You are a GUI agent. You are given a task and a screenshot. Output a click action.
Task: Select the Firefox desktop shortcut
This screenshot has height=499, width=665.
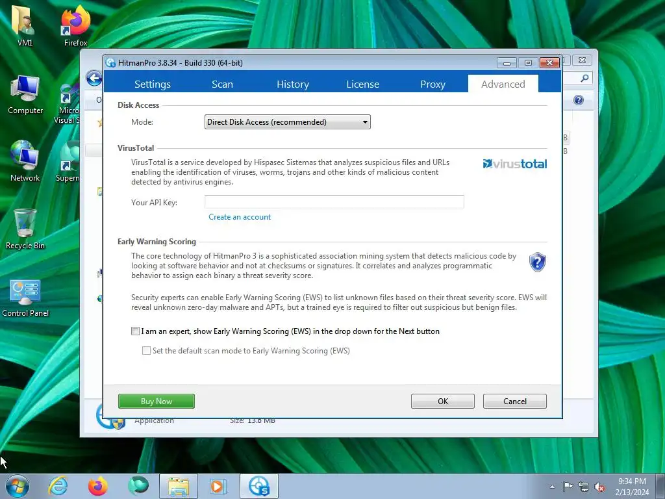click(x=75, y=26)
